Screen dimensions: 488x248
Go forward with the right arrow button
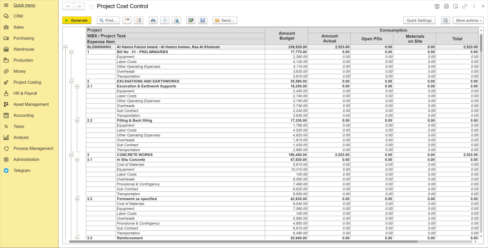(79, 6)
